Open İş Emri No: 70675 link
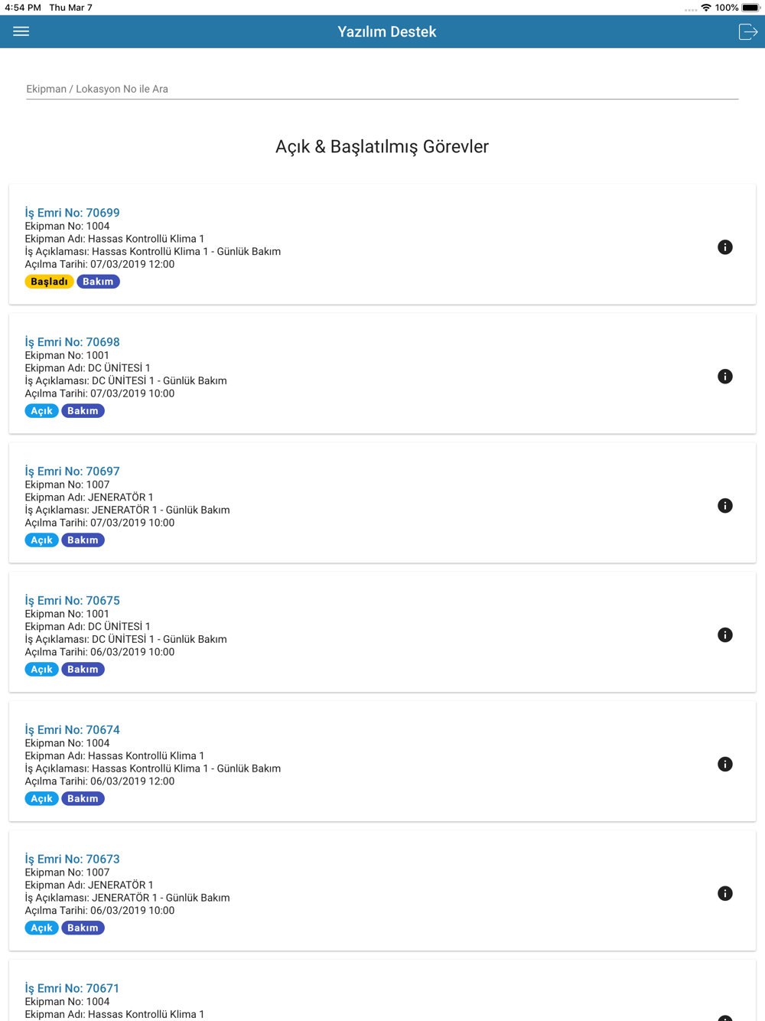Viewport: 765px width, 1021px height. click(x=72, y=601)
